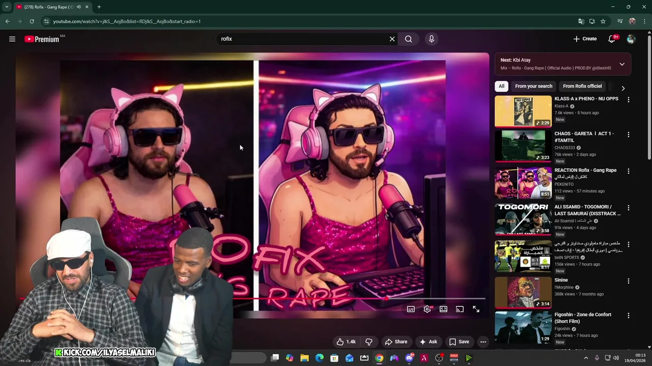Open notifications bell
The width and height of the screenshot is (652, 366).
[612, 39]
